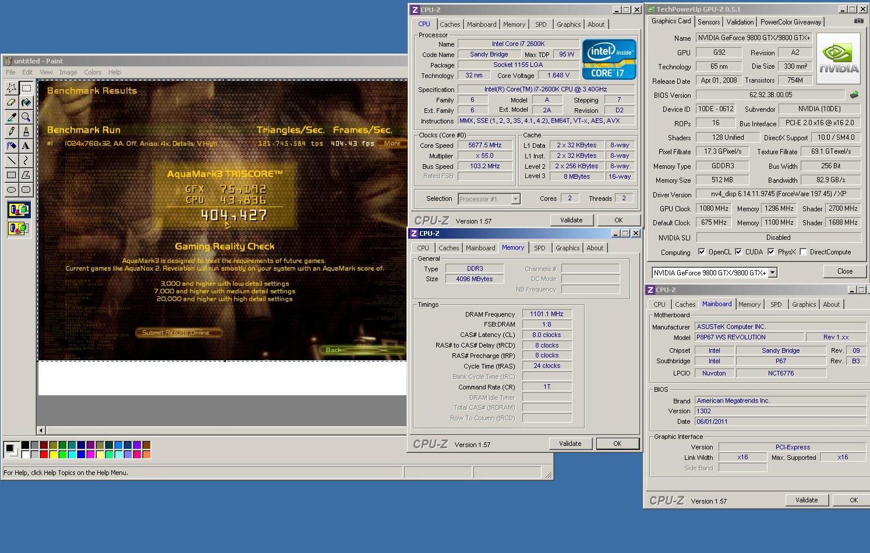Open the Image menu in Paint

coord(68,72)
